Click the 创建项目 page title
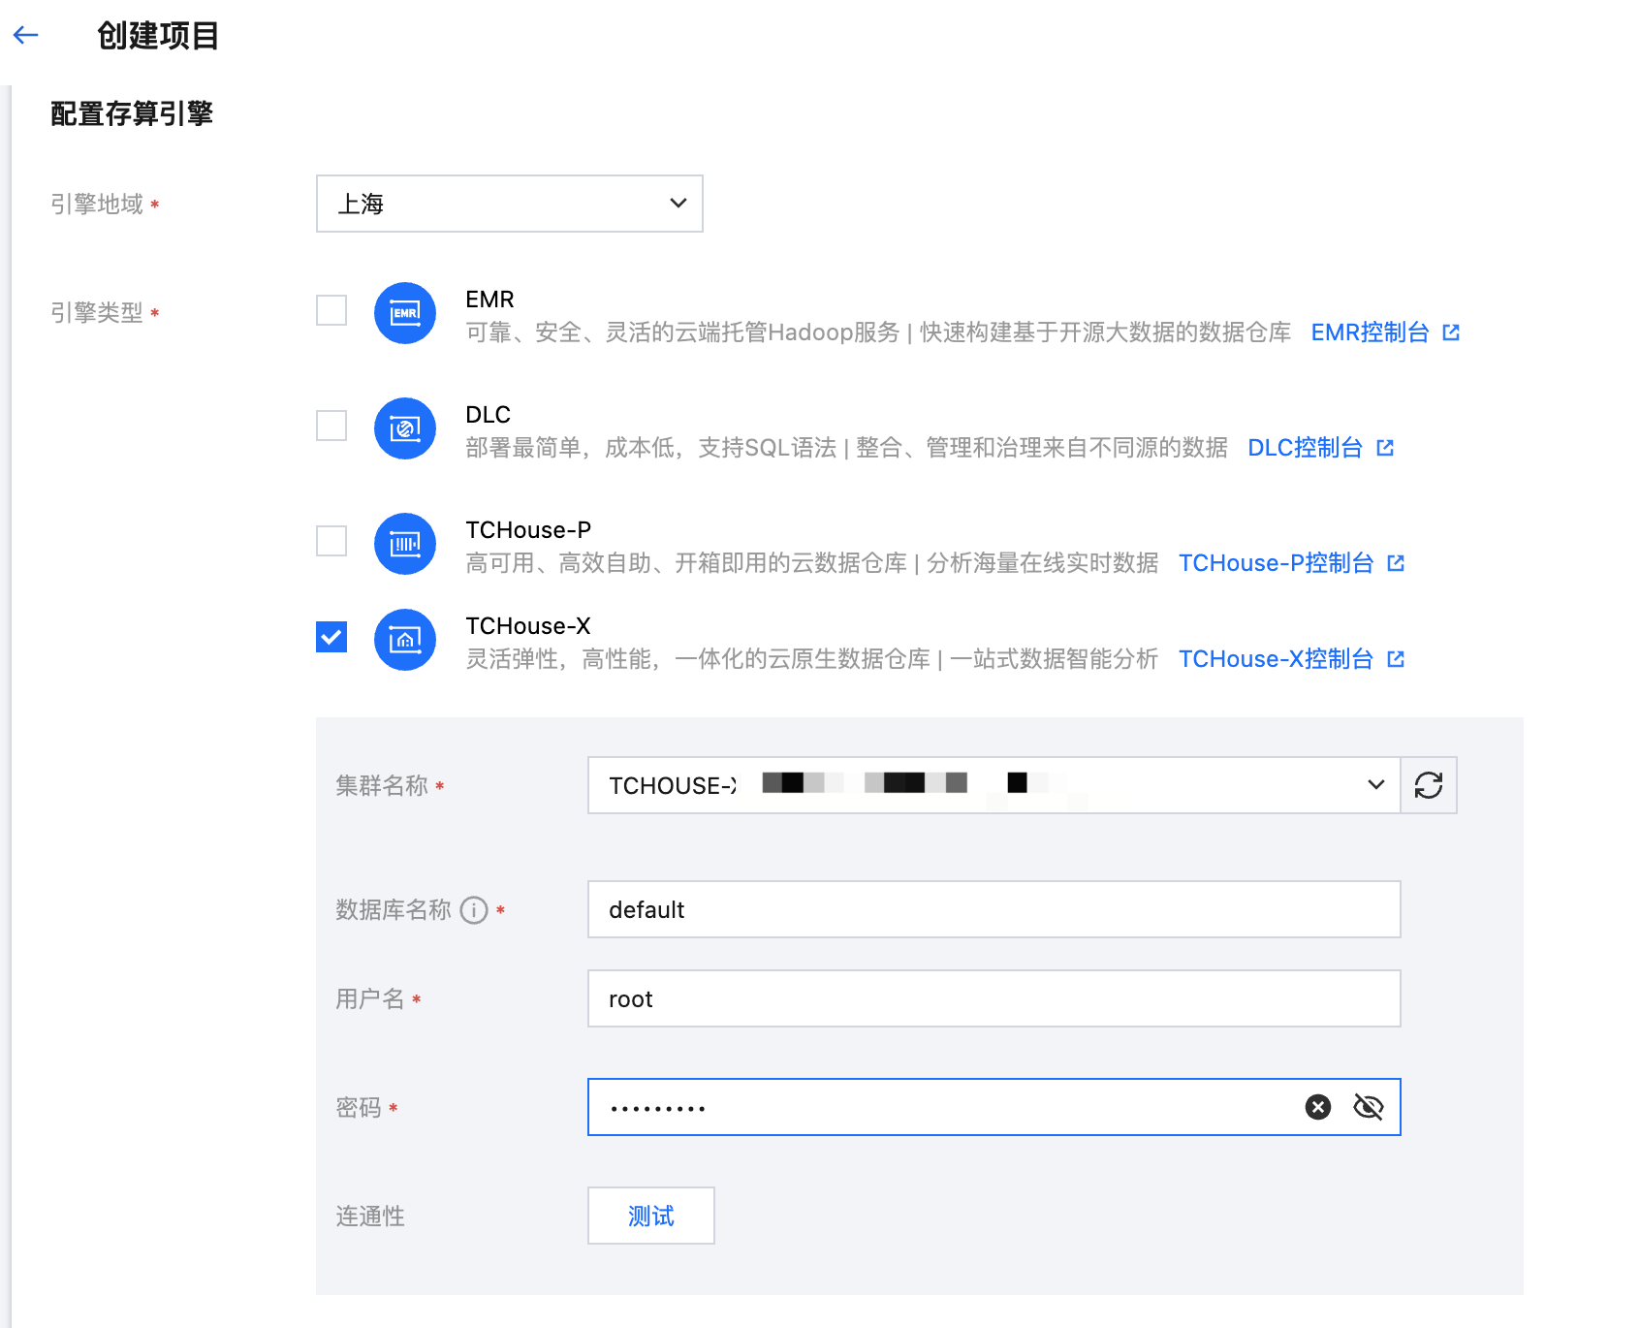Image resolution: width=1640 pixels, height=1328 pixels. (158, 36)
